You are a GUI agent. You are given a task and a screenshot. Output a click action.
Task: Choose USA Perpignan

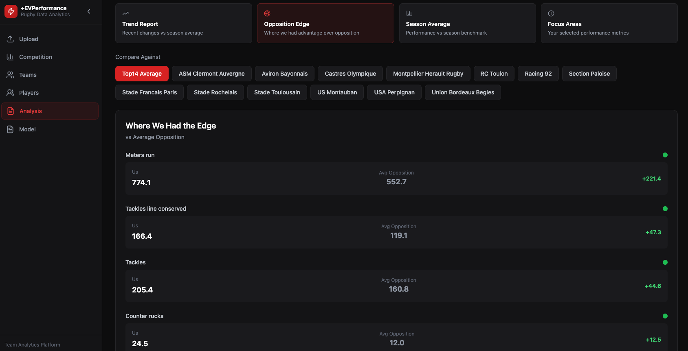tap(394, 92)
